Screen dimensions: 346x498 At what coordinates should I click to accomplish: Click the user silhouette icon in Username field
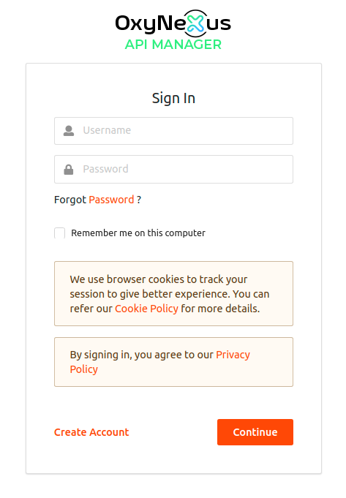point(69,131)
